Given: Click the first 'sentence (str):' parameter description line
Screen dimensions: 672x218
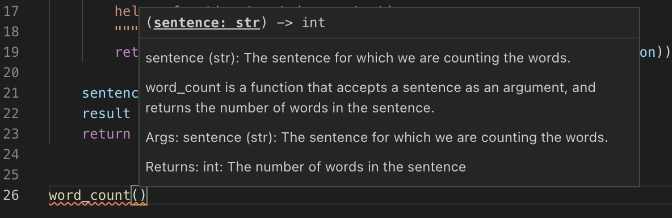Looking at the screenshot, I should click(358, 58).
